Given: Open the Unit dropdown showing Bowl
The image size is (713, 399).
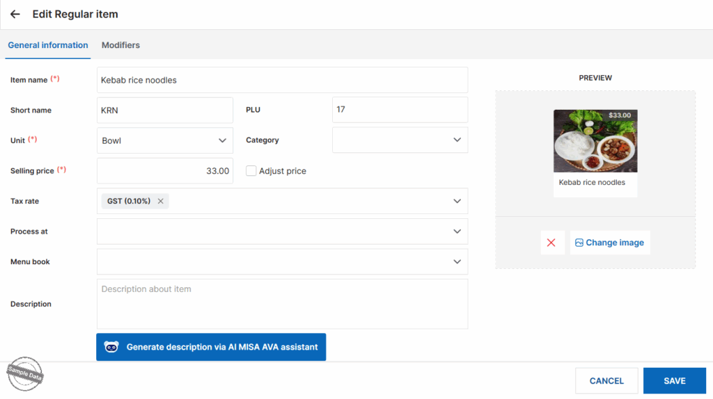Looking at the screenshot, I should click(165, 140).
